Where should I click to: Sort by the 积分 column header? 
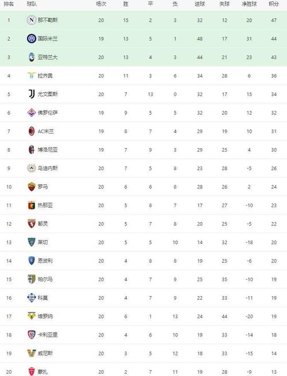point(274,4)
